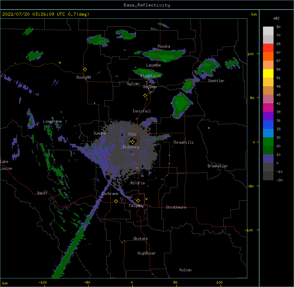This screenshot has width=294, height=287.
Task: Select the 54 dBZ yellow color swatch
Action: coord(268,73)
